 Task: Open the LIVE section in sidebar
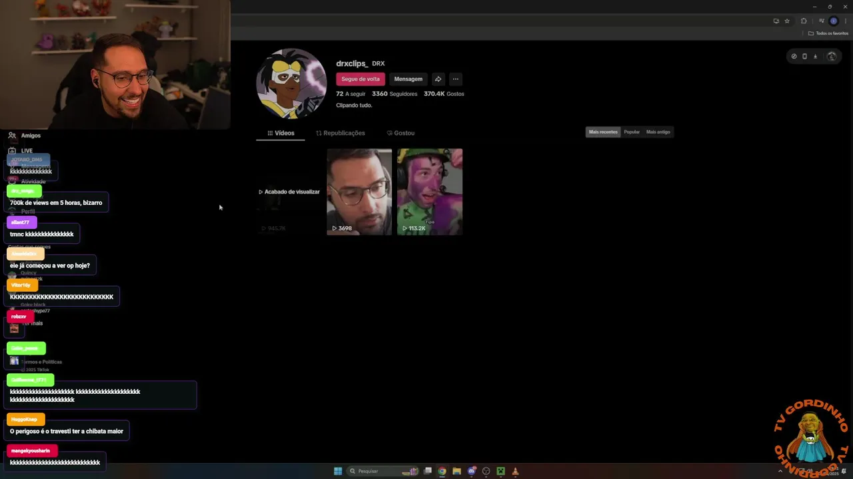[x=21, y=150]
